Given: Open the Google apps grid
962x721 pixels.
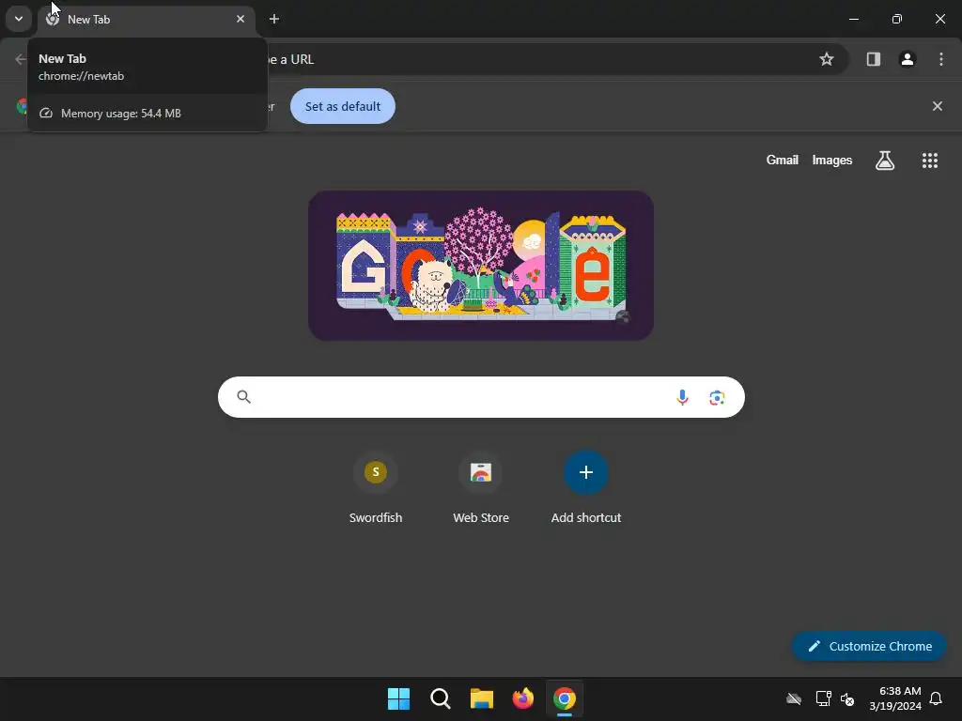Looking at the screenshot, I should (930, 161).
